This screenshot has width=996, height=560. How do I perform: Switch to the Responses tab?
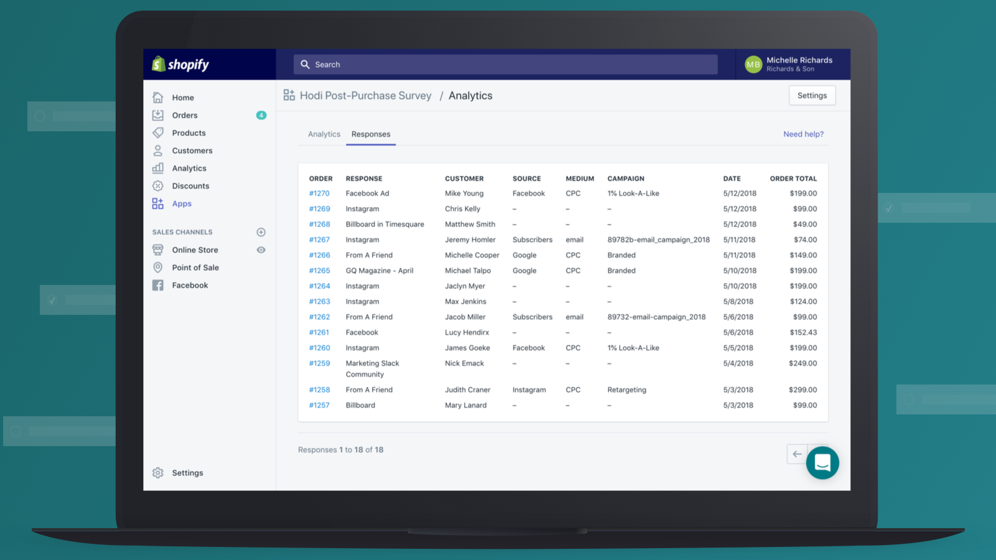pos(371,134)
